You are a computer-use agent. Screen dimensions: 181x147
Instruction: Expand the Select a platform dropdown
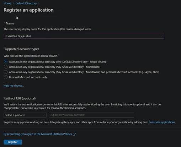click(x=25, y=115)
